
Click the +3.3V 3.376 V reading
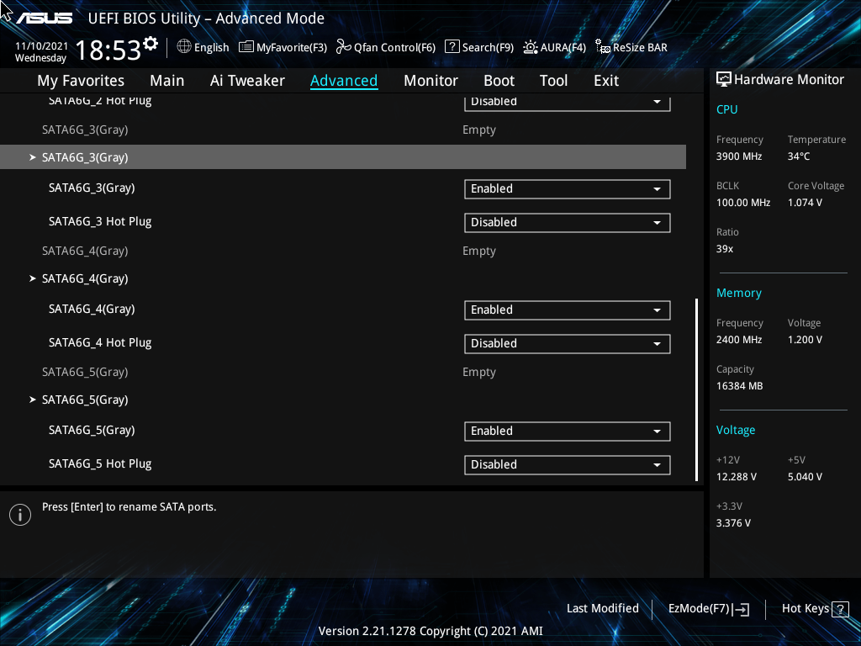click(733, 523)
